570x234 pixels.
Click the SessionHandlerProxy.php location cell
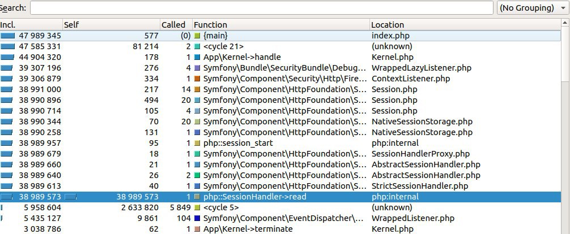tap(420, 154)
